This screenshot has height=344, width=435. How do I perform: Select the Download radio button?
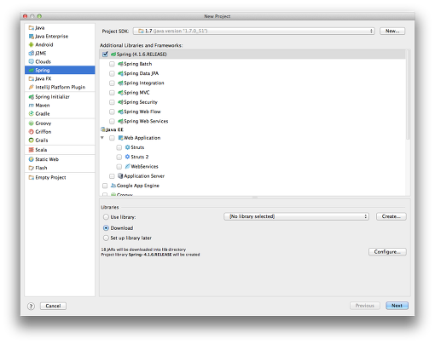106,228
